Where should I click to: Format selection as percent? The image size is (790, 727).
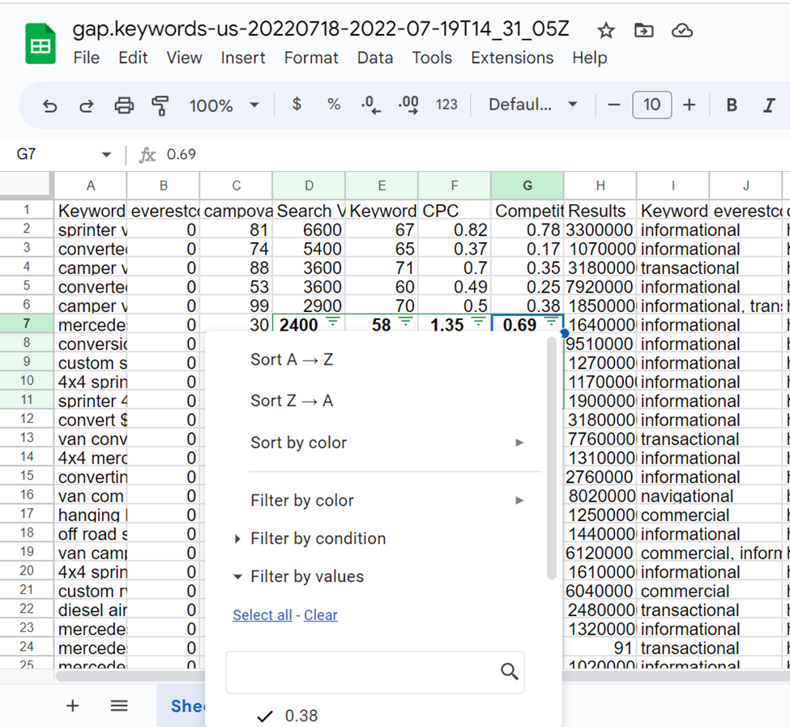coord(333,105)
